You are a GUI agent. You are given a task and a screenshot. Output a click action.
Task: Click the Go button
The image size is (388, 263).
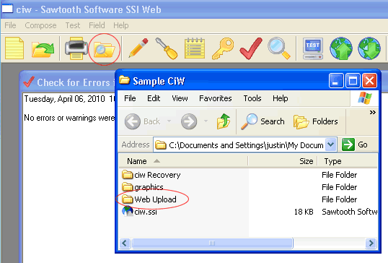point(355,145)
